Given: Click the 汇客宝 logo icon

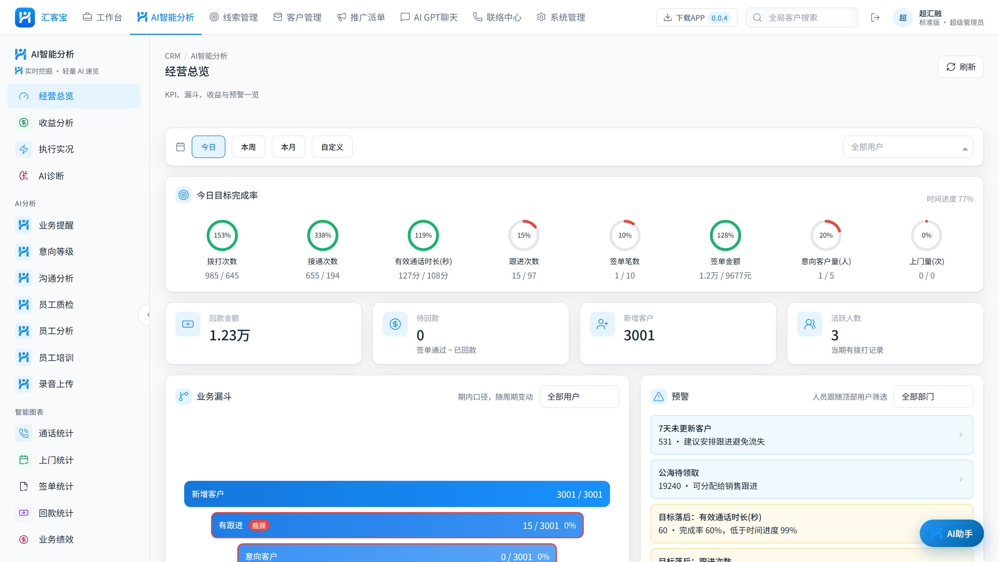Looking at the screenshot, I should [x=25, y=17].
